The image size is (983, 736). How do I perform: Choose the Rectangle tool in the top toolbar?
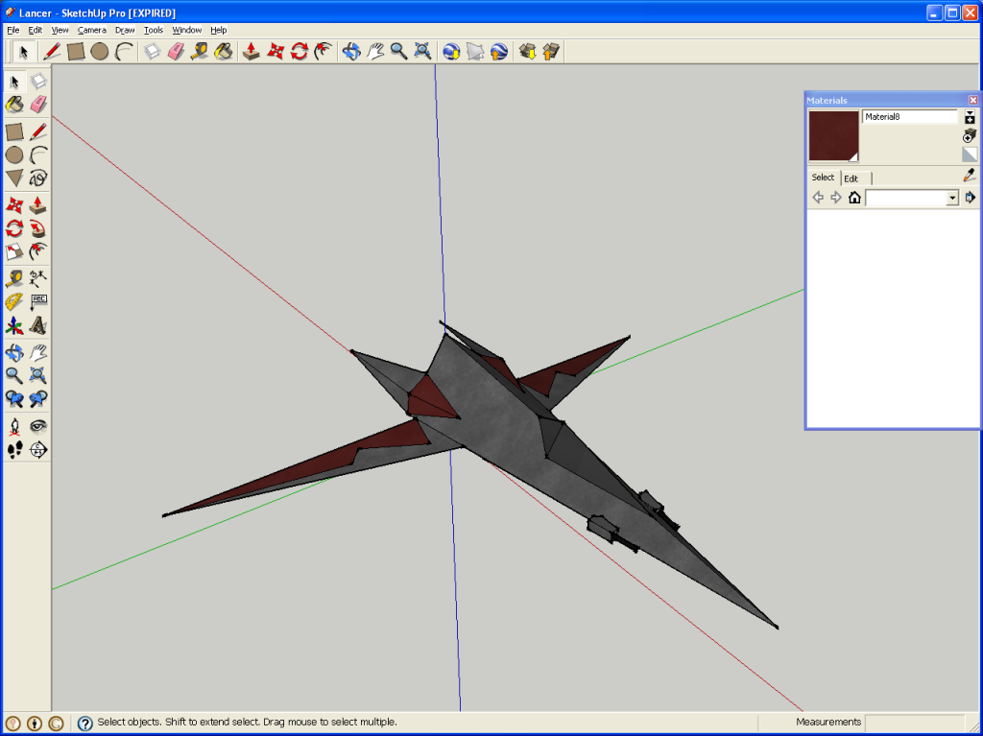(76, 52)
